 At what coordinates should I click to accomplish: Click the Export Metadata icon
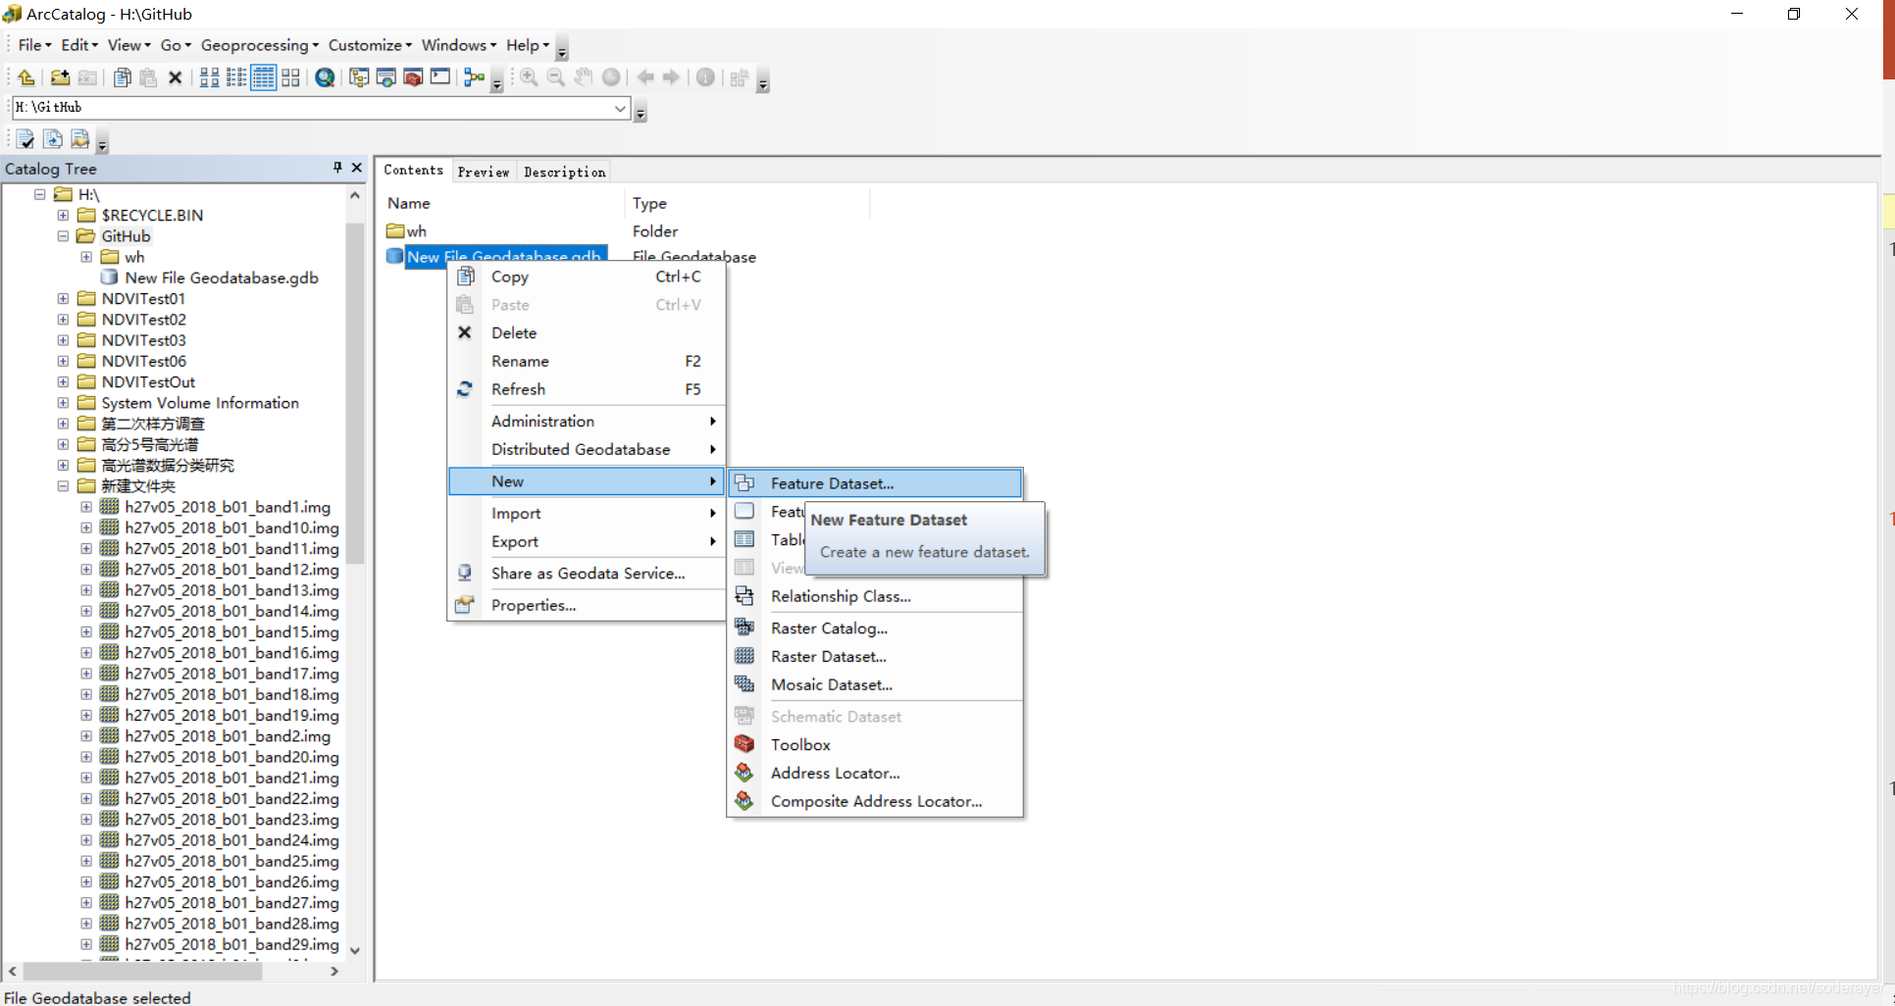(53, 139)
